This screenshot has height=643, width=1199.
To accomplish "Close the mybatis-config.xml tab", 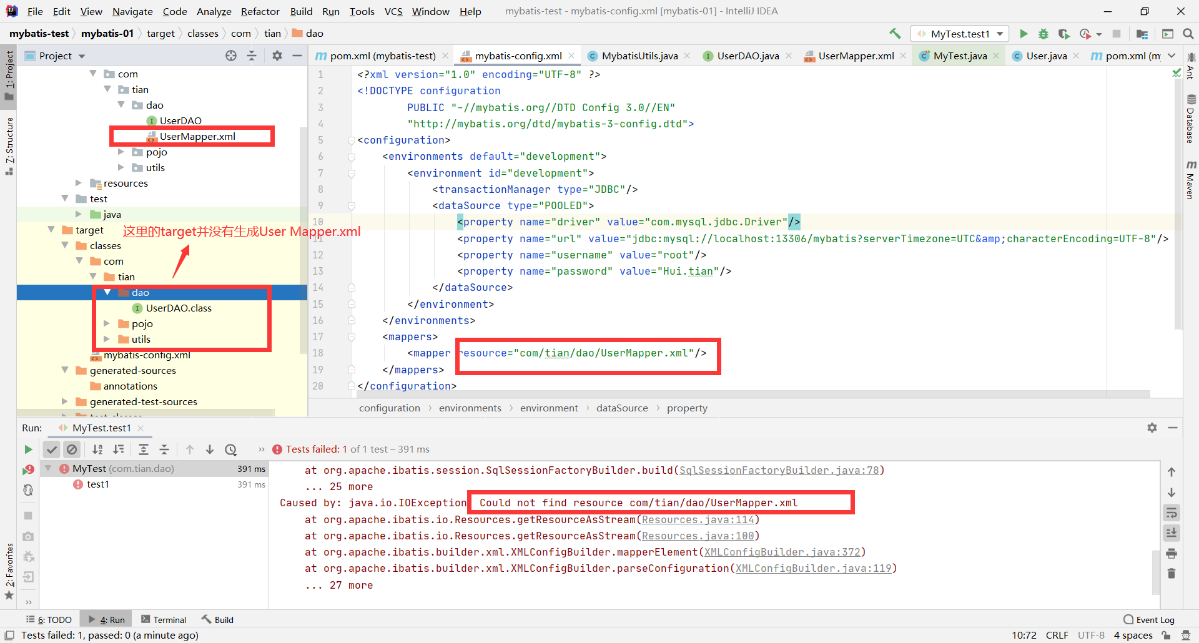I will coord(571,56).
